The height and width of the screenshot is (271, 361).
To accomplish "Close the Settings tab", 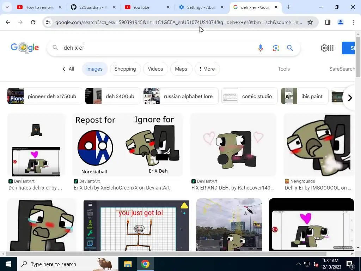I will [x=222, y=7].
